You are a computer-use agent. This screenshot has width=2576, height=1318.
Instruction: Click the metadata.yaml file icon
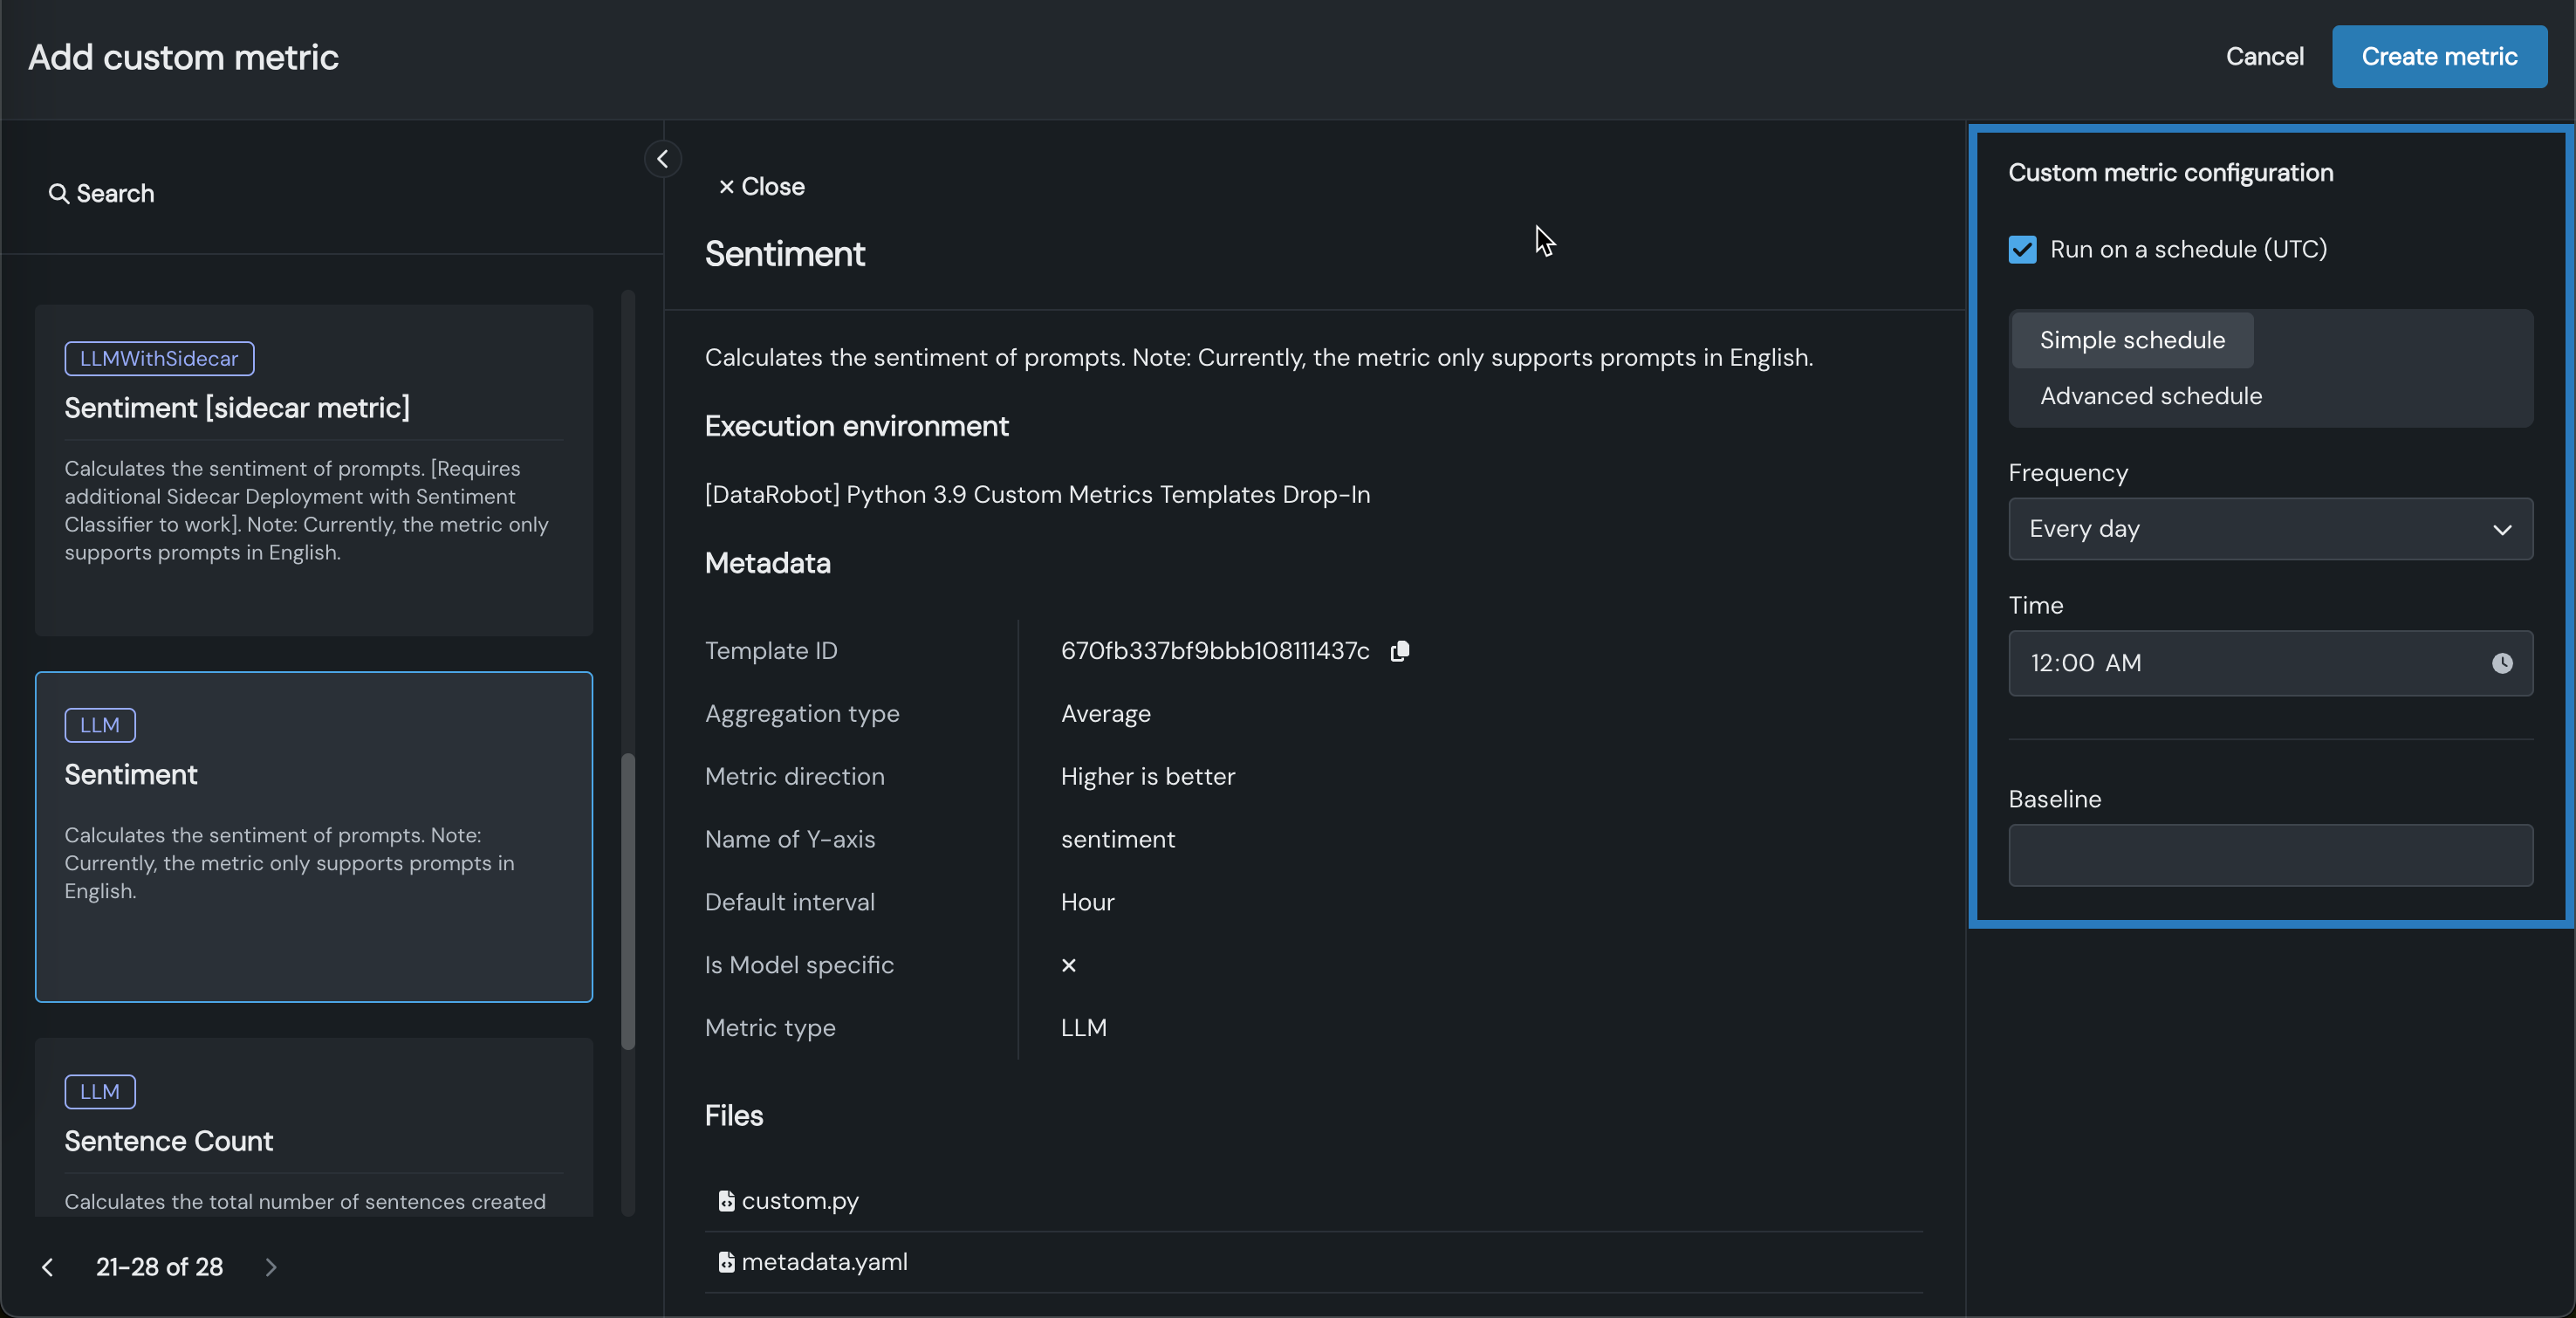pos(726,1262)
